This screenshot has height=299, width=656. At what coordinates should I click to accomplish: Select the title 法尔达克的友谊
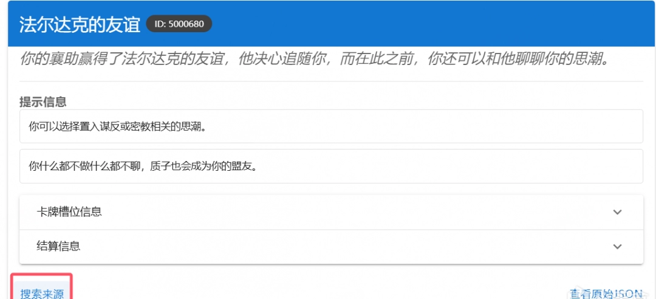point(80,25)
